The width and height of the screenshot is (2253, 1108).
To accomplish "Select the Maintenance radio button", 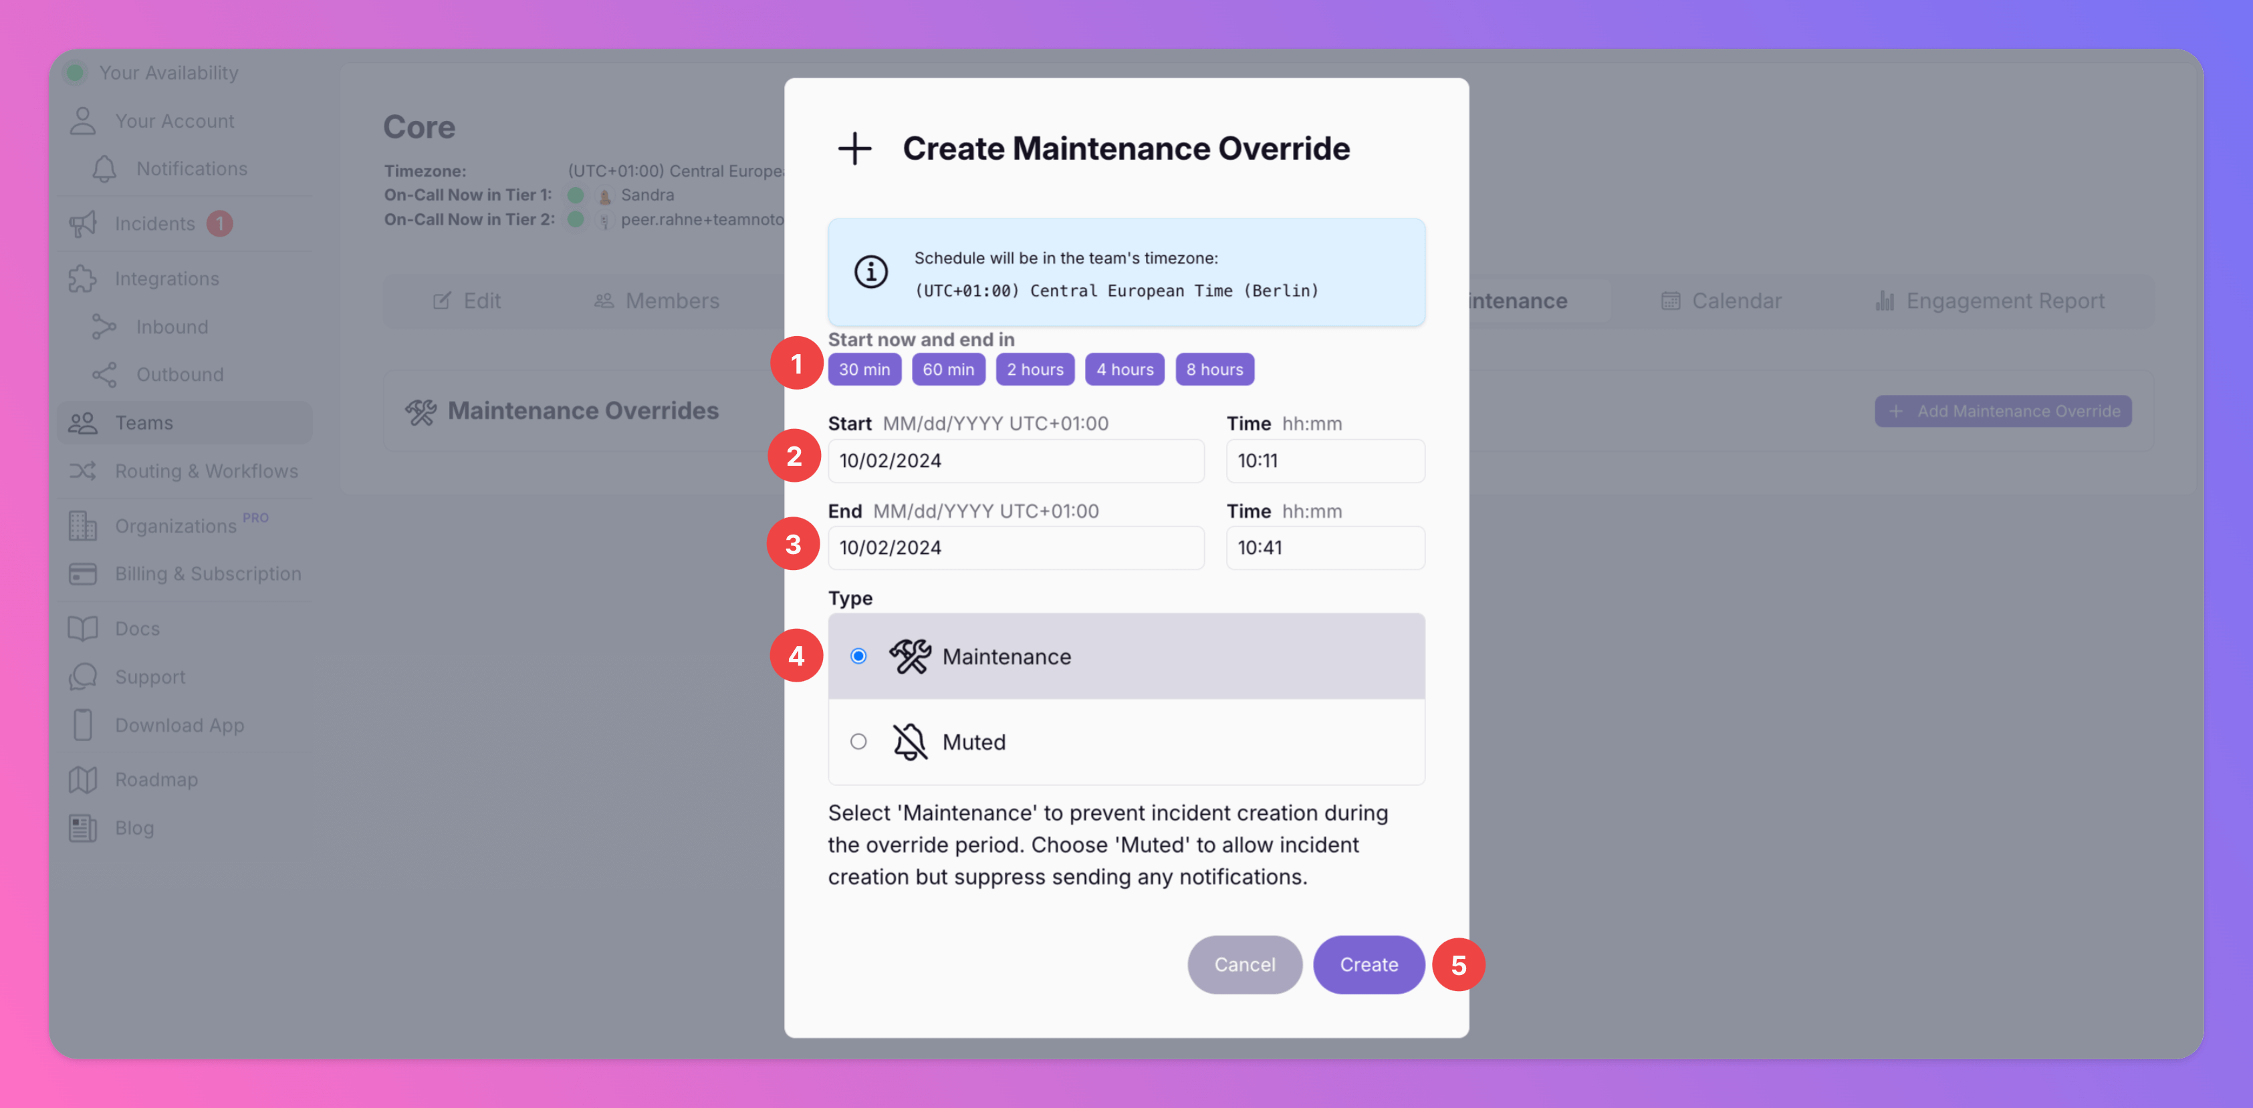I will [858, 657].
